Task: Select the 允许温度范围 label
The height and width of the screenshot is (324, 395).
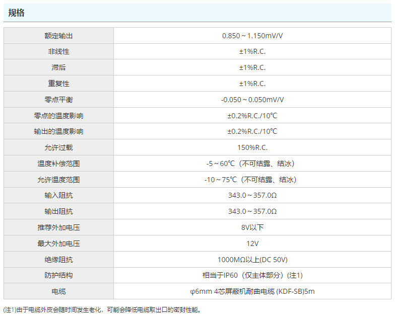Action: tap(58, 180)
